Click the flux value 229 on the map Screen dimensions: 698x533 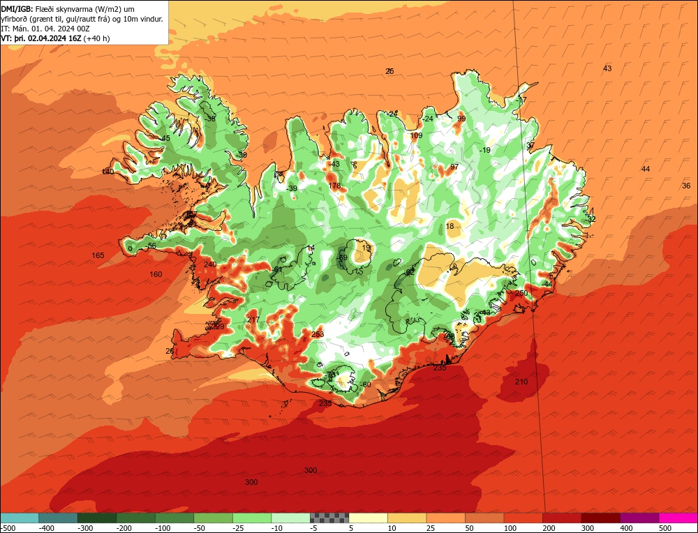pos(218,326)
